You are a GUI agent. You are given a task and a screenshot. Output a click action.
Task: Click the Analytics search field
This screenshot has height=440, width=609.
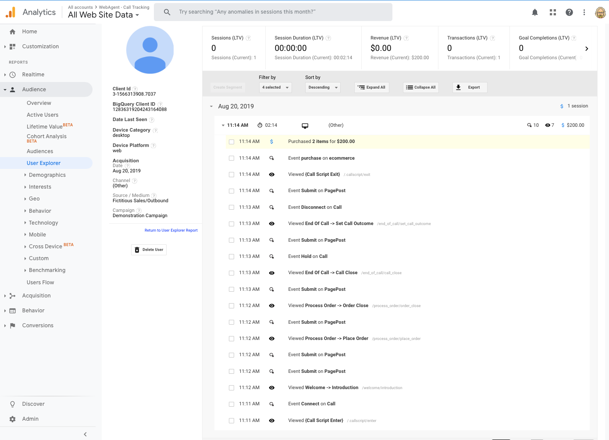coord(273,12)
